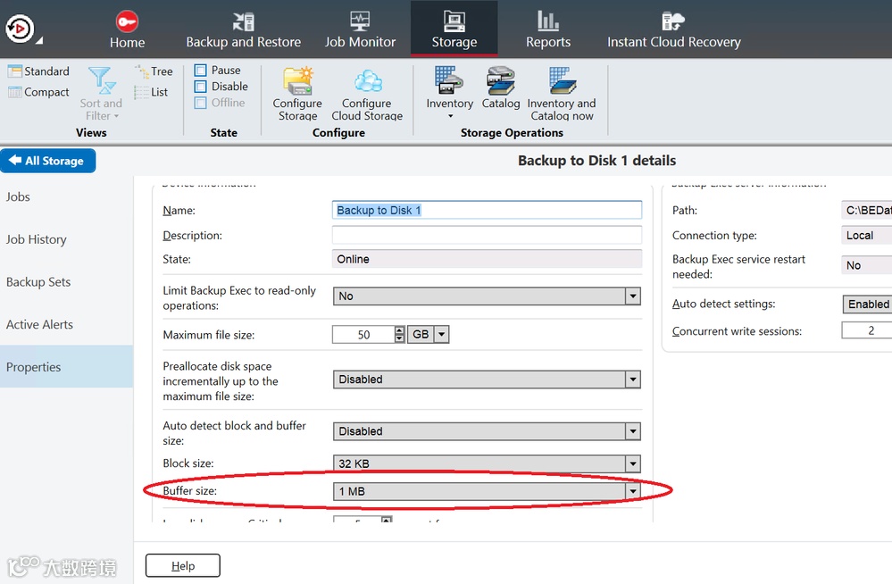Open the Jobs section
The width and height of the screenshot is (892, 584).
[67, 197]
